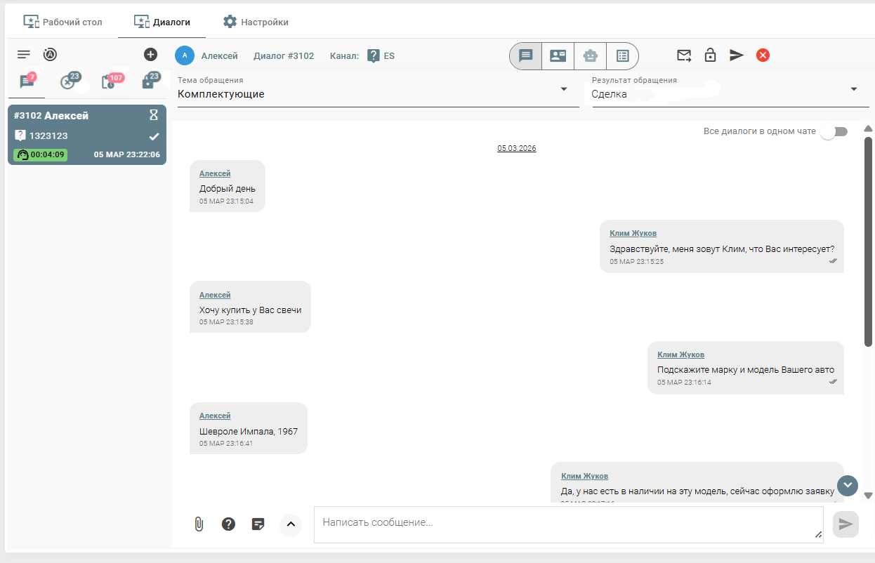Select the chat messages view toggle button
The image size is (875, 563).
tap(526, 55)
